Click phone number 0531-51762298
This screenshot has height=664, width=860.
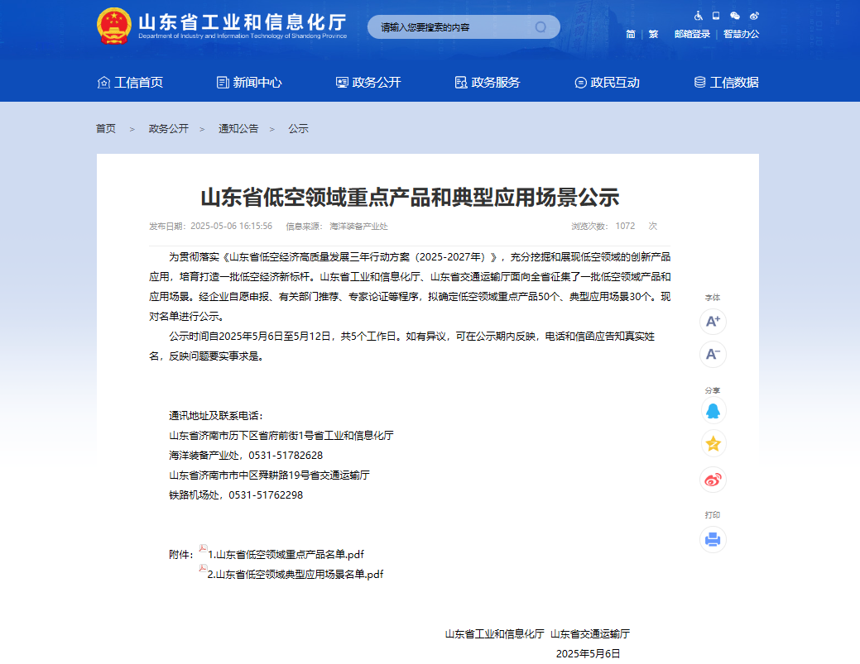click(266, 494)
